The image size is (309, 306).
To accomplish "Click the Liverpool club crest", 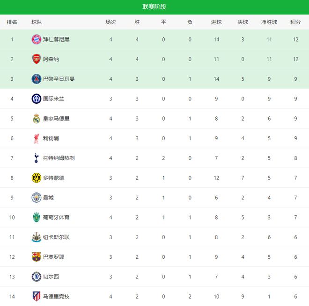I will point(36,138).
